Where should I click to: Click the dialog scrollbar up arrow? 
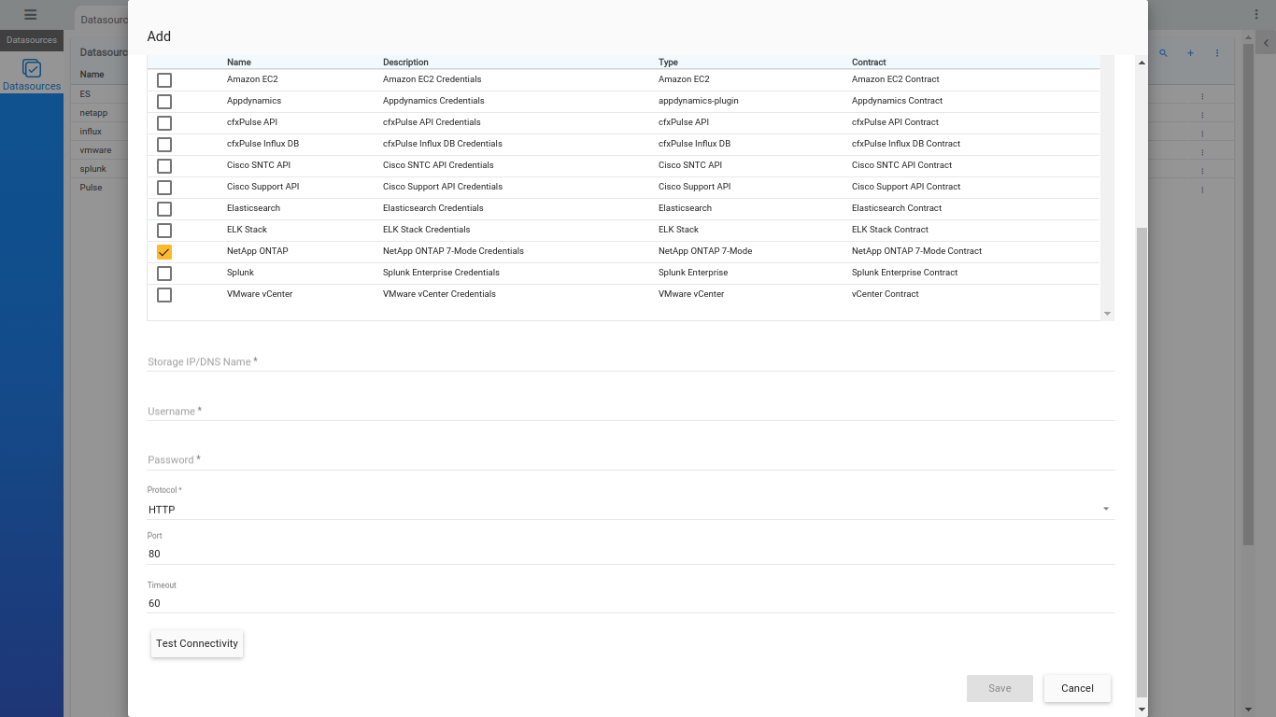pos(1141,63)
